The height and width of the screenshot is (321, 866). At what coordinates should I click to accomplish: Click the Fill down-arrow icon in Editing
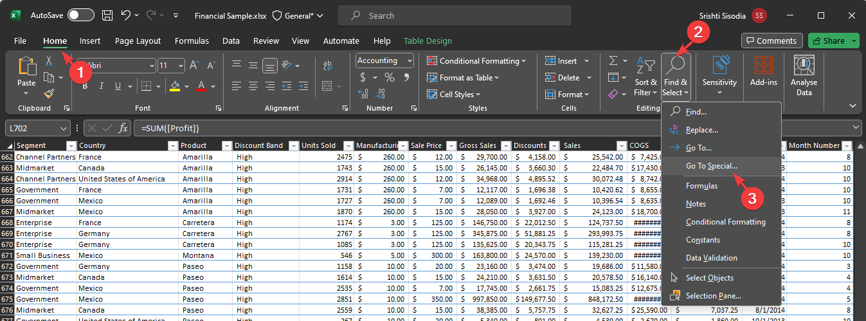613,77
